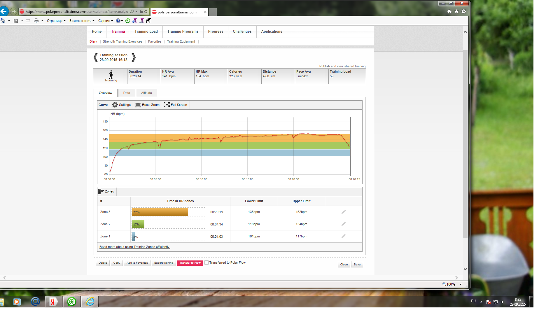Open the Training Load menu item
This screenshot has width=560, height=315.
tap(146, 32)
